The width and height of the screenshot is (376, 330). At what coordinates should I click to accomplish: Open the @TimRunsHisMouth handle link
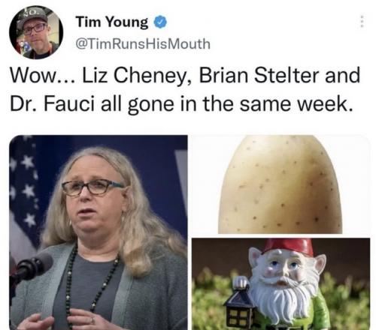(x=143, y=43)
